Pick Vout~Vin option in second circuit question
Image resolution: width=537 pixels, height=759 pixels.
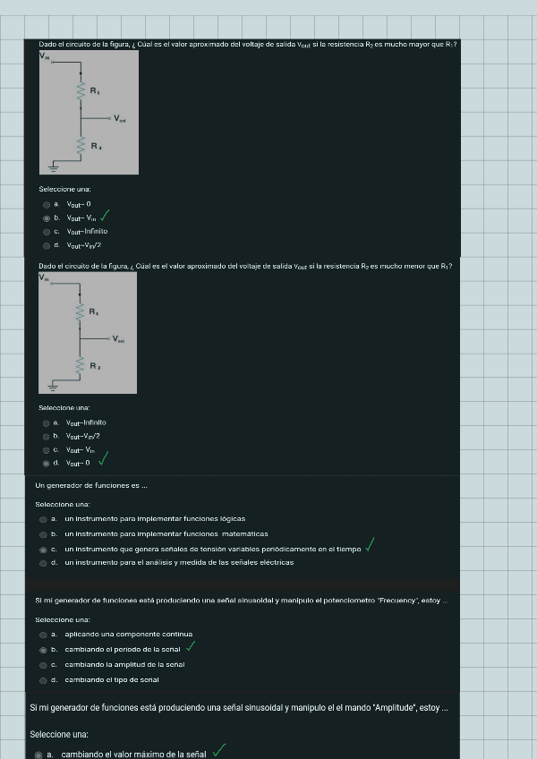[47, 449]
